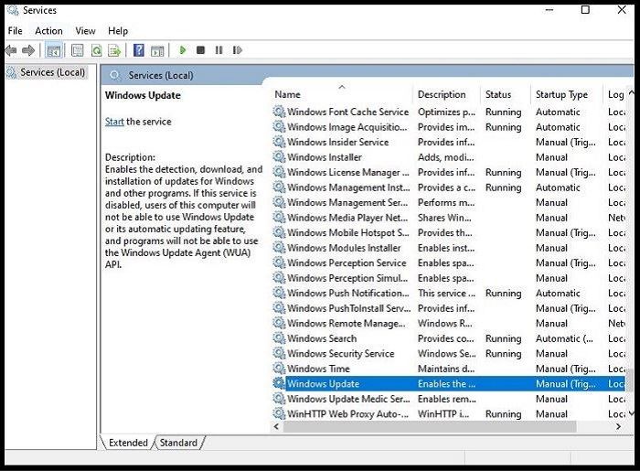Sort services by the Name column header
This screenshot has height=471, width=640.
click(x=287, y=94)
